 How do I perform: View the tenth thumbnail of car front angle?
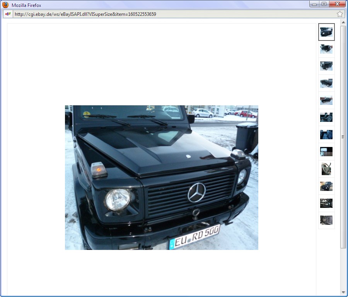coord(326,186)
